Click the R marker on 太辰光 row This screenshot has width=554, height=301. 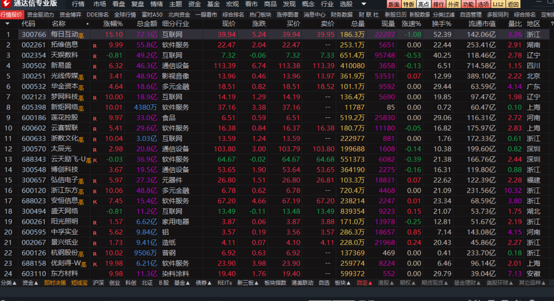[95, 150]
